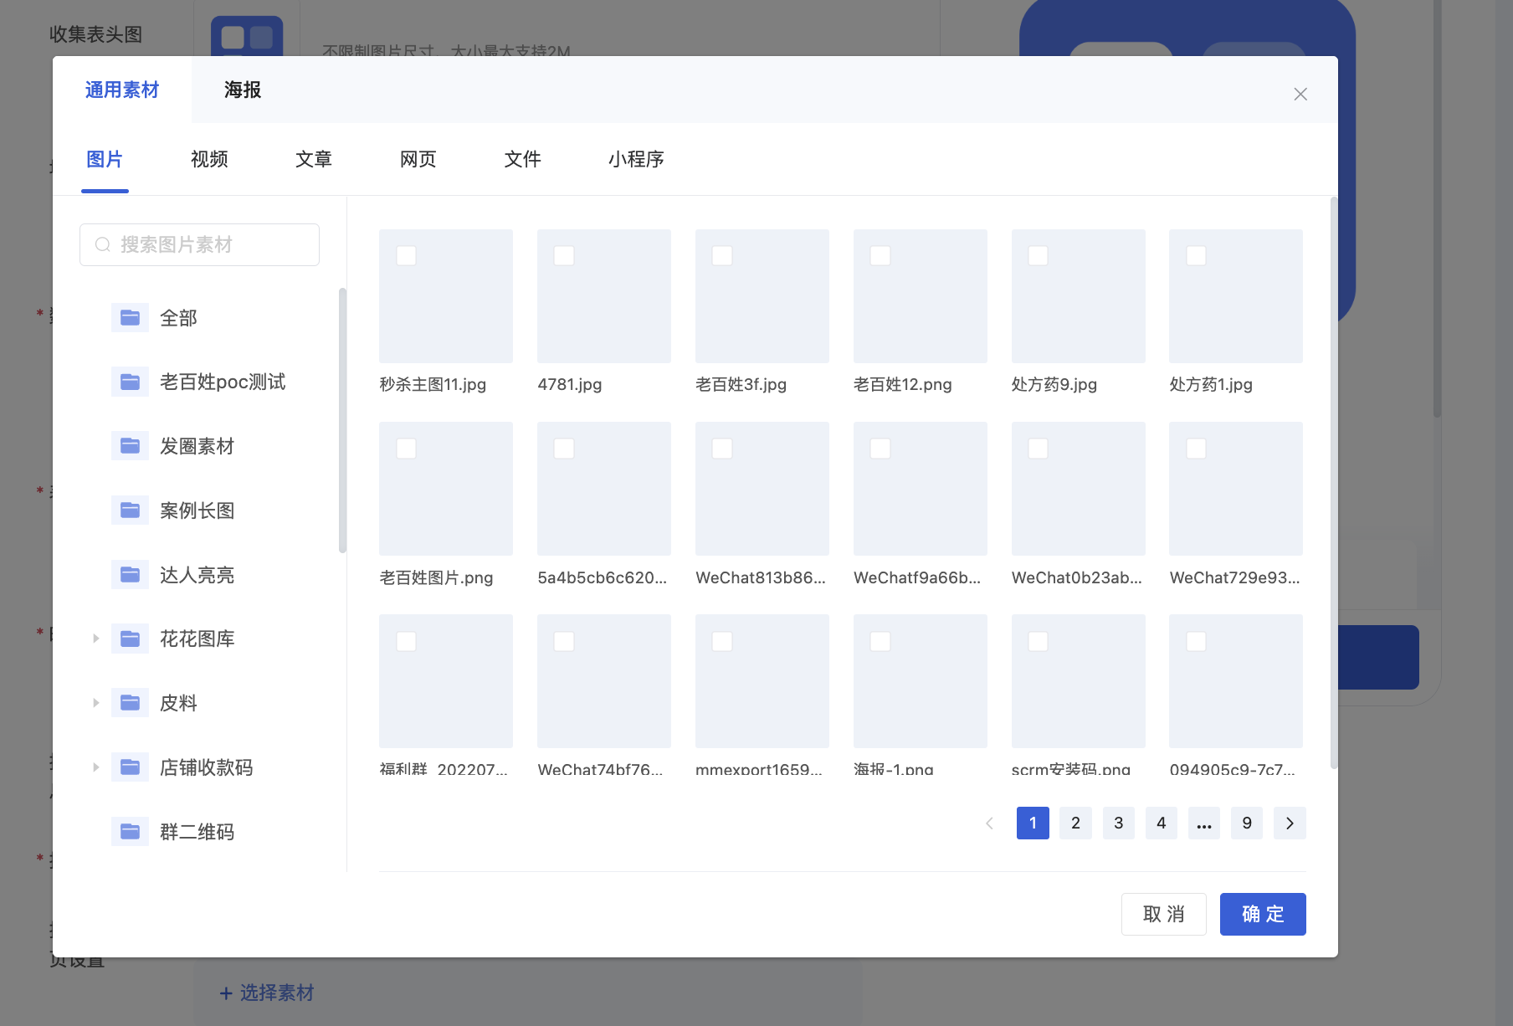Click 选择素材 link behind the dialog
This screenshot has height=1026, width=1513.
pyautogui.click(x=266, y=993)
